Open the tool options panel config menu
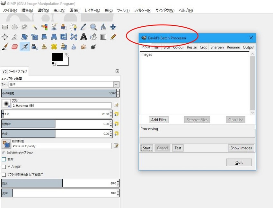273x208 pixels. click(117, 71)
